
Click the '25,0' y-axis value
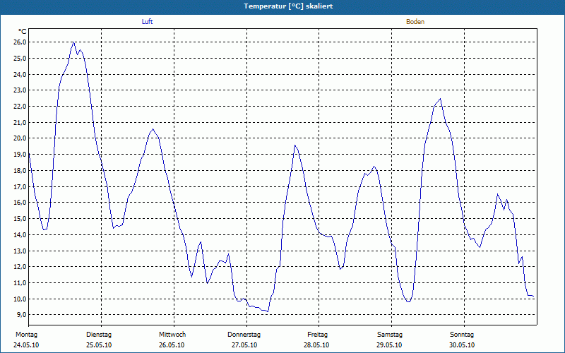[x=20, y=59]
